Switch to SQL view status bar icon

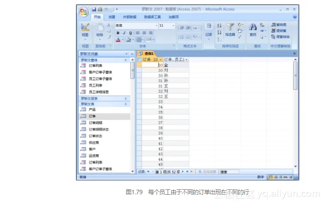[x=285, y=177]
